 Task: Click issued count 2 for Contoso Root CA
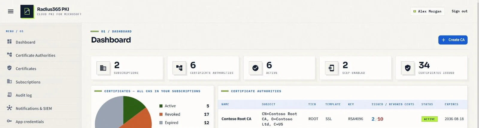click(373, 119)
